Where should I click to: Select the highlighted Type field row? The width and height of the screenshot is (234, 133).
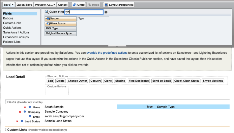(173, 107)
